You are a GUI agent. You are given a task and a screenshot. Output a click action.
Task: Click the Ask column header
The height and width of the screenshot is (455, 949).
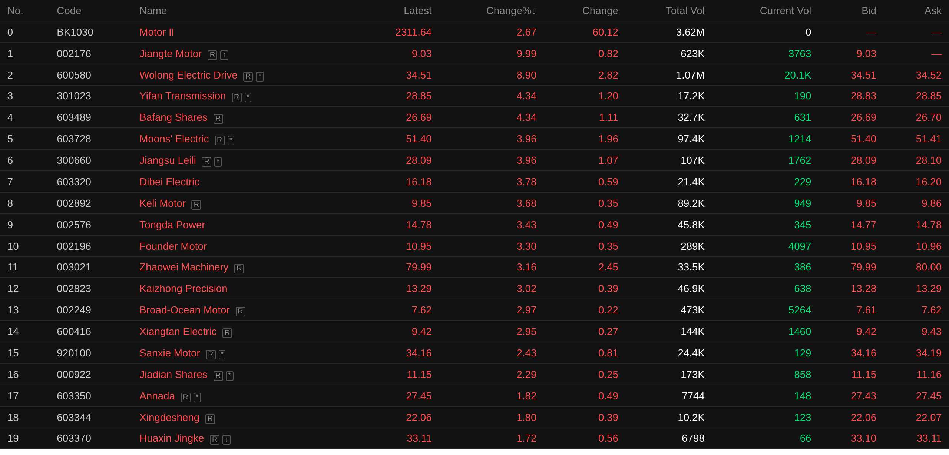[x=933, y=11]
